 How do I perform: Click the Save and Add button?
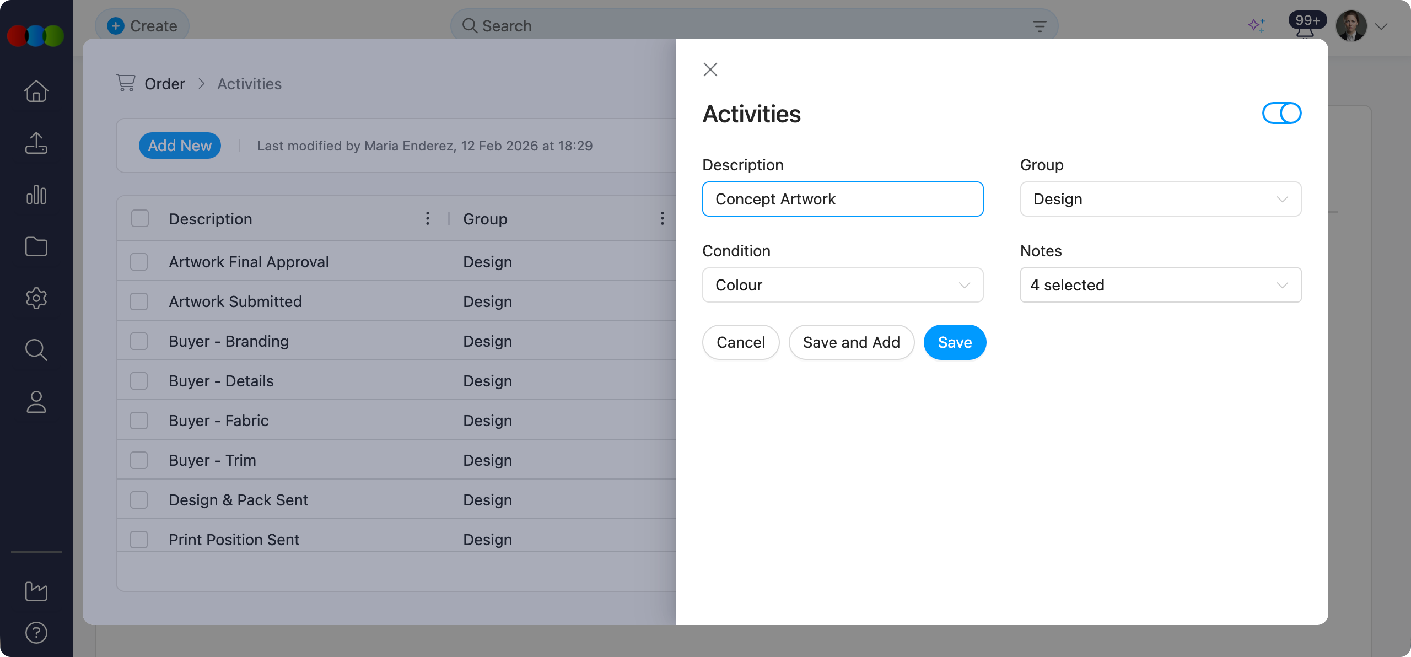851,342
